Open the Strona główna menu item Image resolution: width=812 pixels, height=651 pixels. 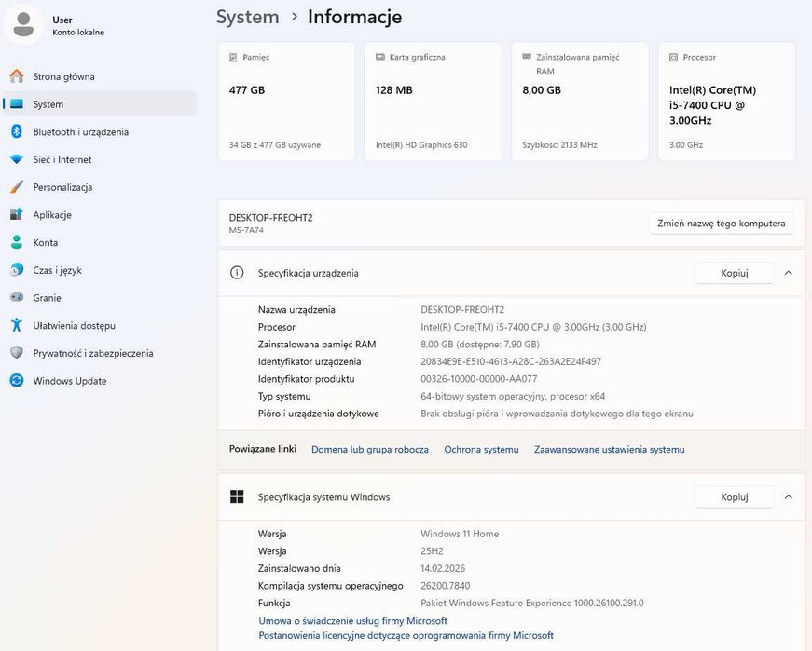[63, 76]
